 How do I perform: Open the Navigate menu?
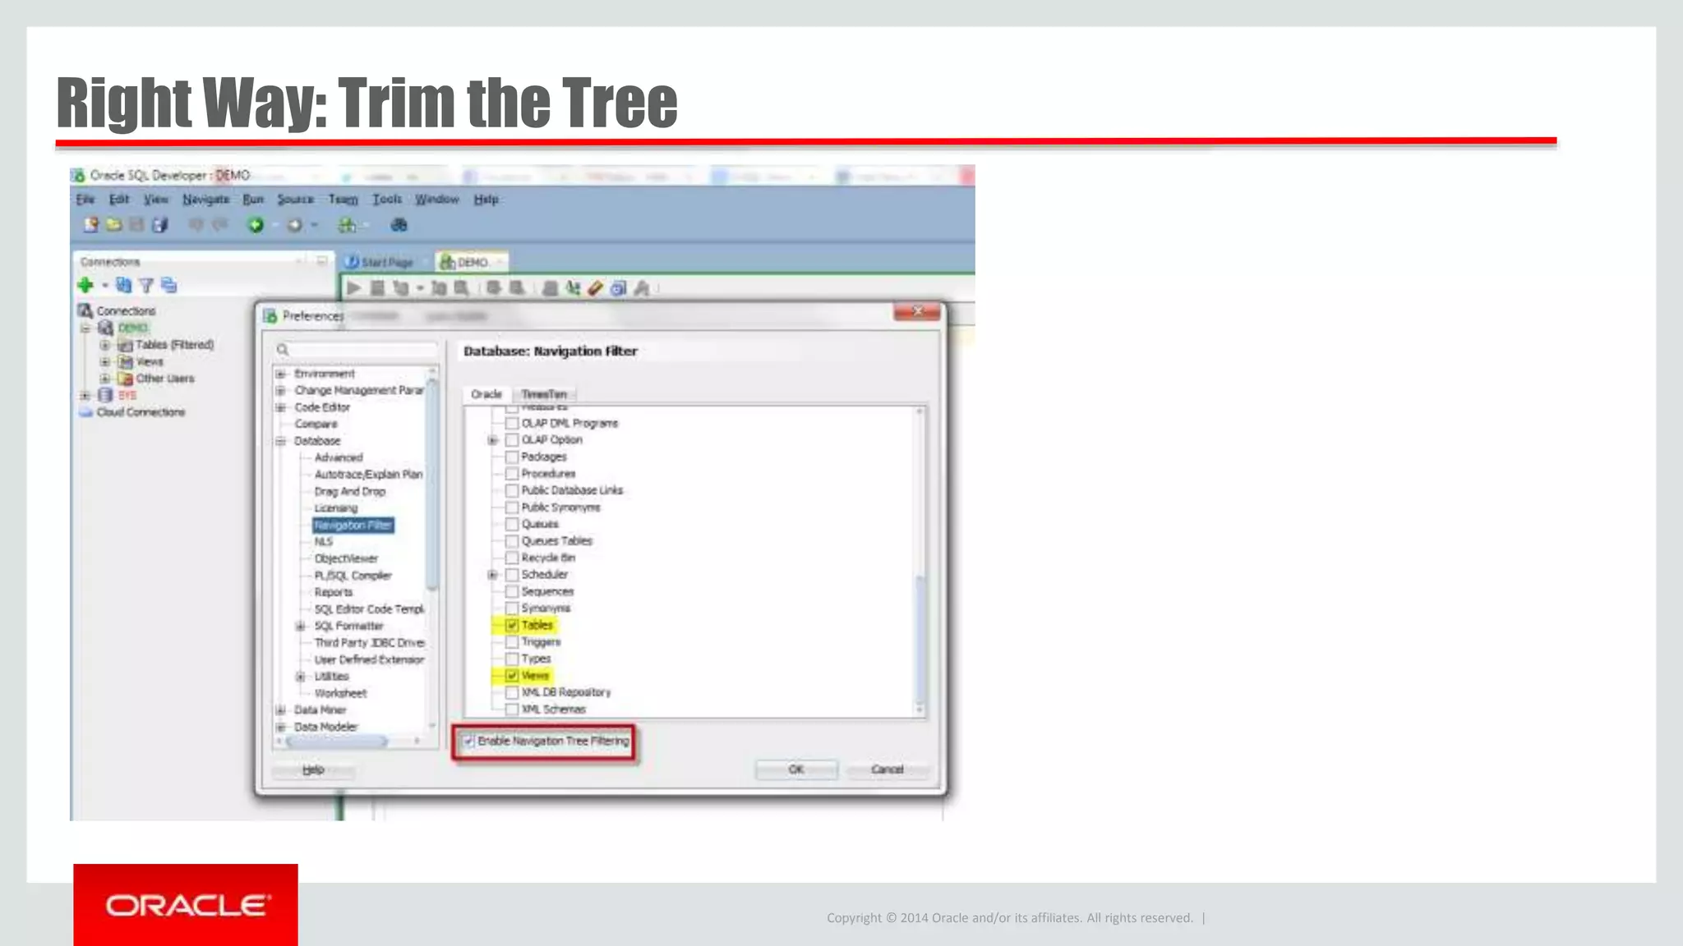pos(205,200)
